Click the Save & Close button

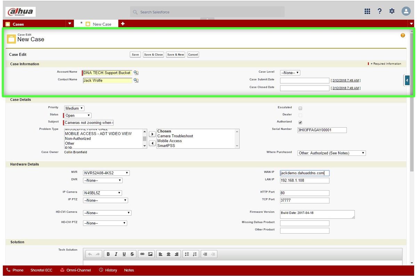(153, 55)
